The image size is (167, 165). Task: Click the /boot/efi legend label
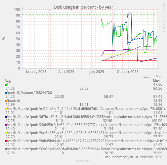coord(13,100)
